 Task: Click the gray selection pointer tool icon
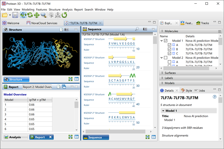[x=51, y=15]
